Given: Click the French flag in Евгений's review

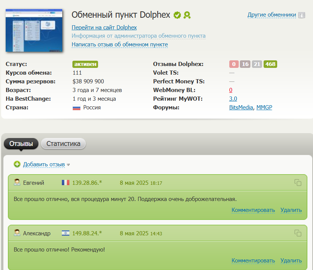Looking at the screenshot, I should click(66, 183).
